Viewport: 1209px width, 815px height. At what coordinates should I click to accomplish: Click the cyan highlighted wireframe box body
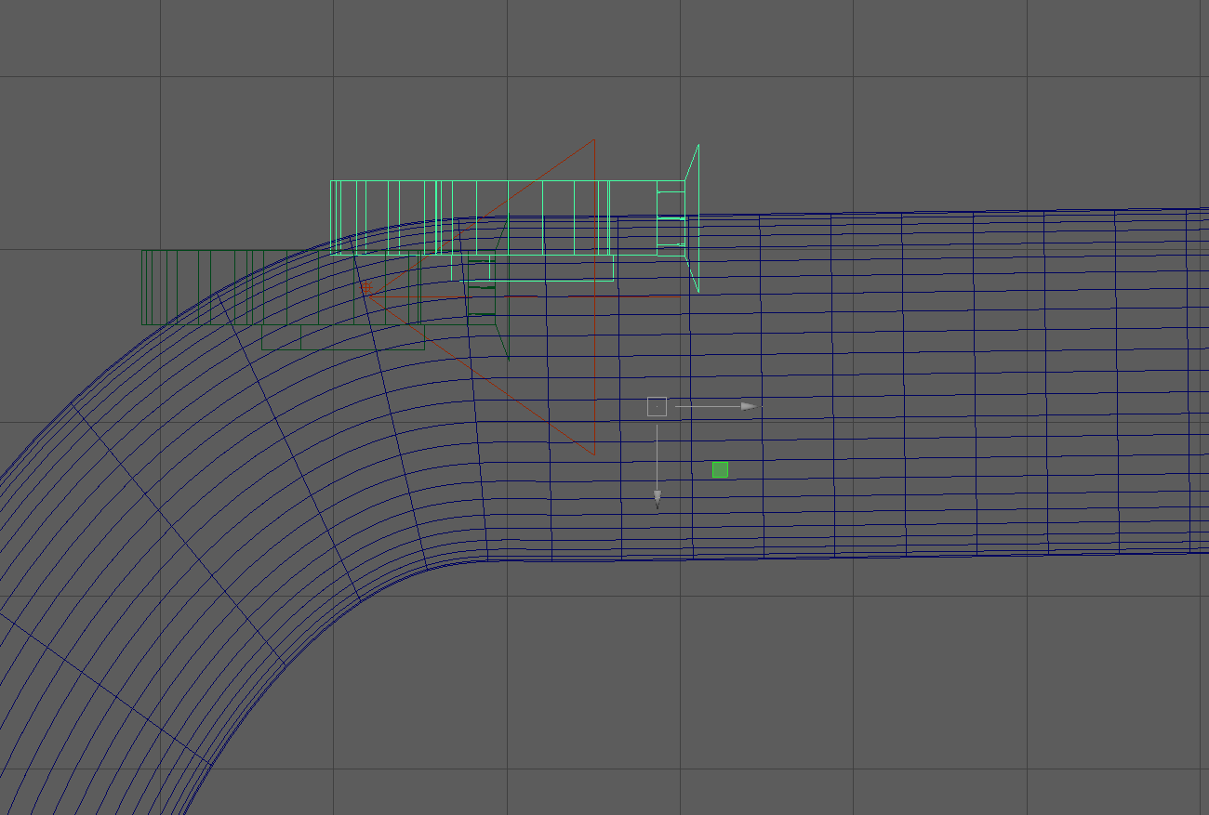pyautogui.click(x=508, y=217)
